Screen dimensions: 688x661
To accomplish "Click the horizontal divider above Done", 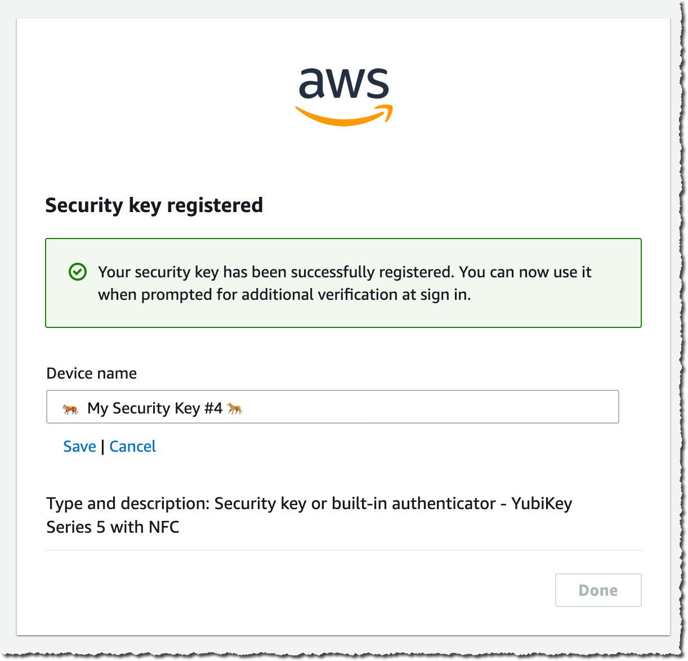I will 343,550.
